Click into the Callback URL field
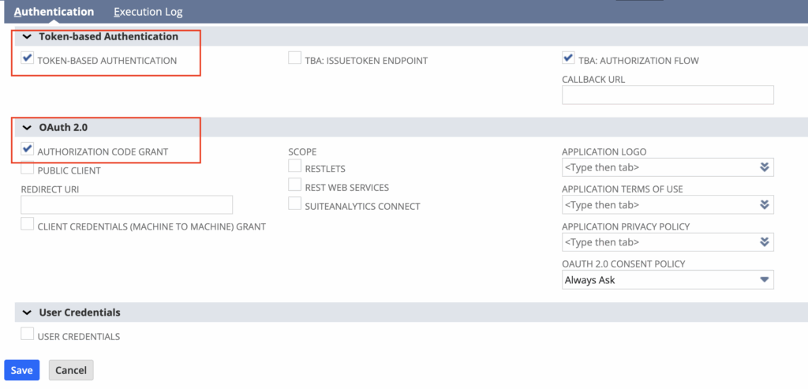 pos(668,95)
